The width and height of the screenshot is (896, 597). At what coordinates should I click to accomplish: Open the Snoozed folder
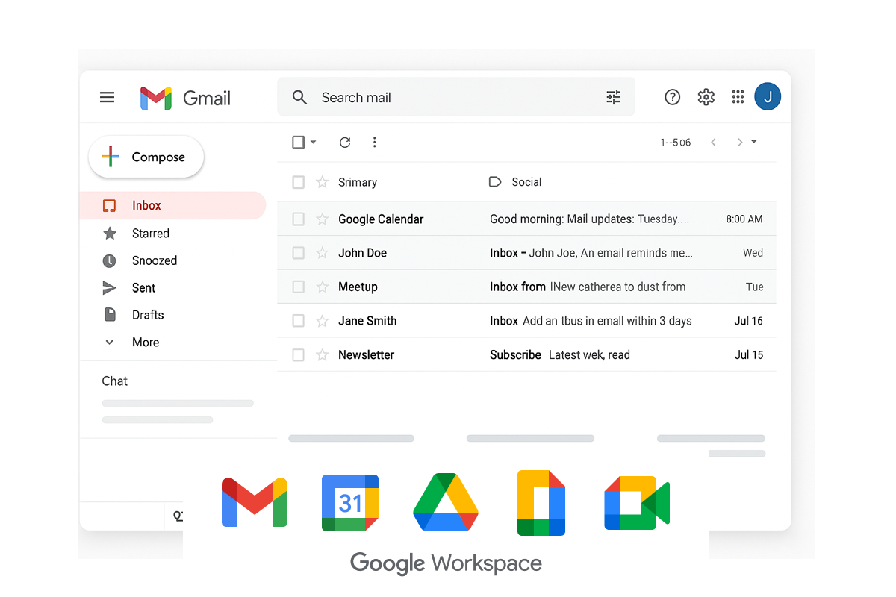pyautogui.click(x=155, y=260)
